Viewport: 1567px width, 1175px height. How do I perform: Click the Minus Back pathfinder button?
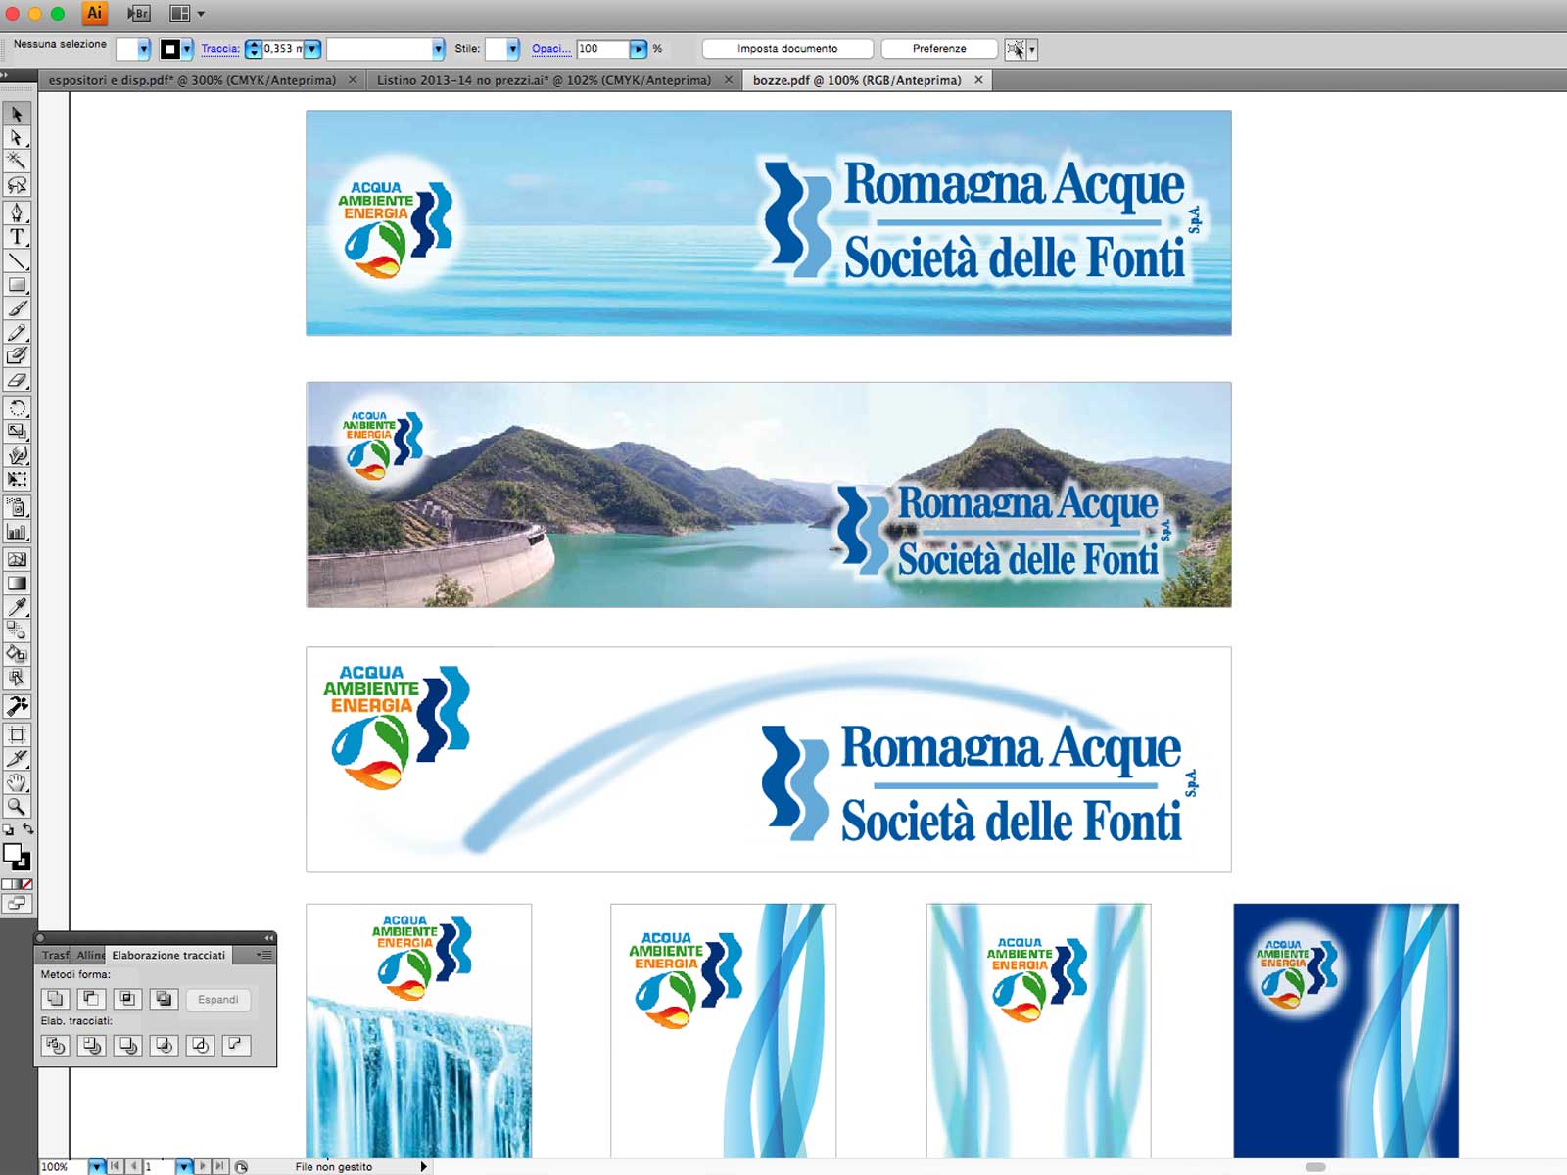(x=236, y=1046)
